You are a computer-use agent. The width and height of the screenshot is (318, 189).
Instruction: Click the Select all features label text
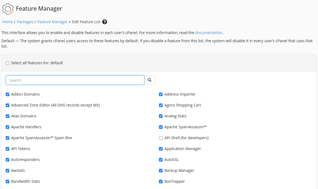pos(37,63)
